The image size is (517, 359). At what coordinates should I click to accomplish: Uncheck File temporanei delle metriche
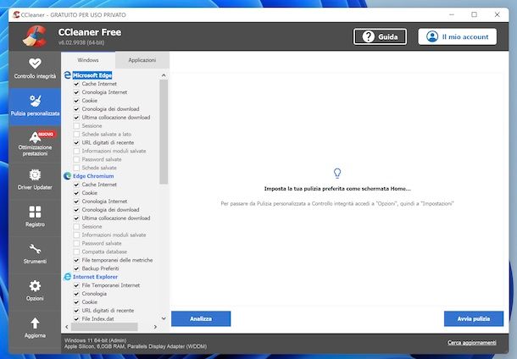(x=76, y=260)
